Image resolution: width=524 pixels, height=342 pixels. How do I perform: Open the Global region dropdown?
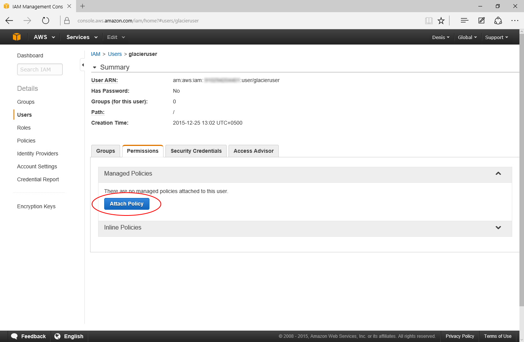coord(467,37)
